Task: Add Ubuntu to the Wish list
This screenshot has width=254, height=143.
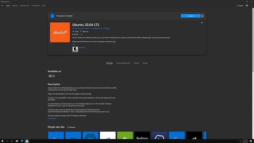Action: coord(84,31)
